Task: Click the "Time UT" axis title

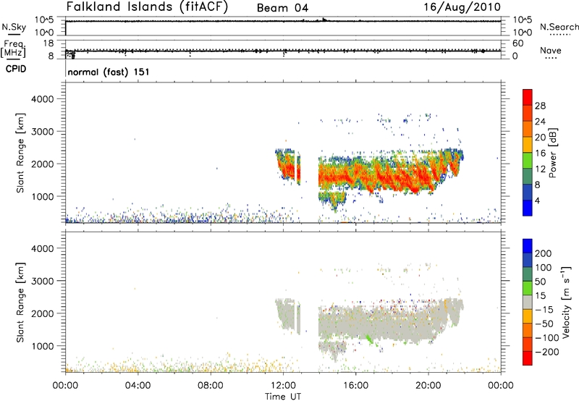Action: pyautogui.click(x=283, y=396)
